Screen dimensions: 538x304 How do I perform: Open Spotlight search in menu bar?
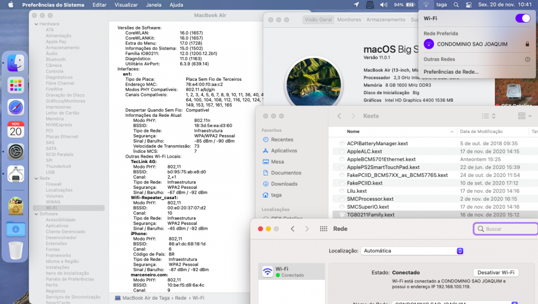(x=456, y=5)
